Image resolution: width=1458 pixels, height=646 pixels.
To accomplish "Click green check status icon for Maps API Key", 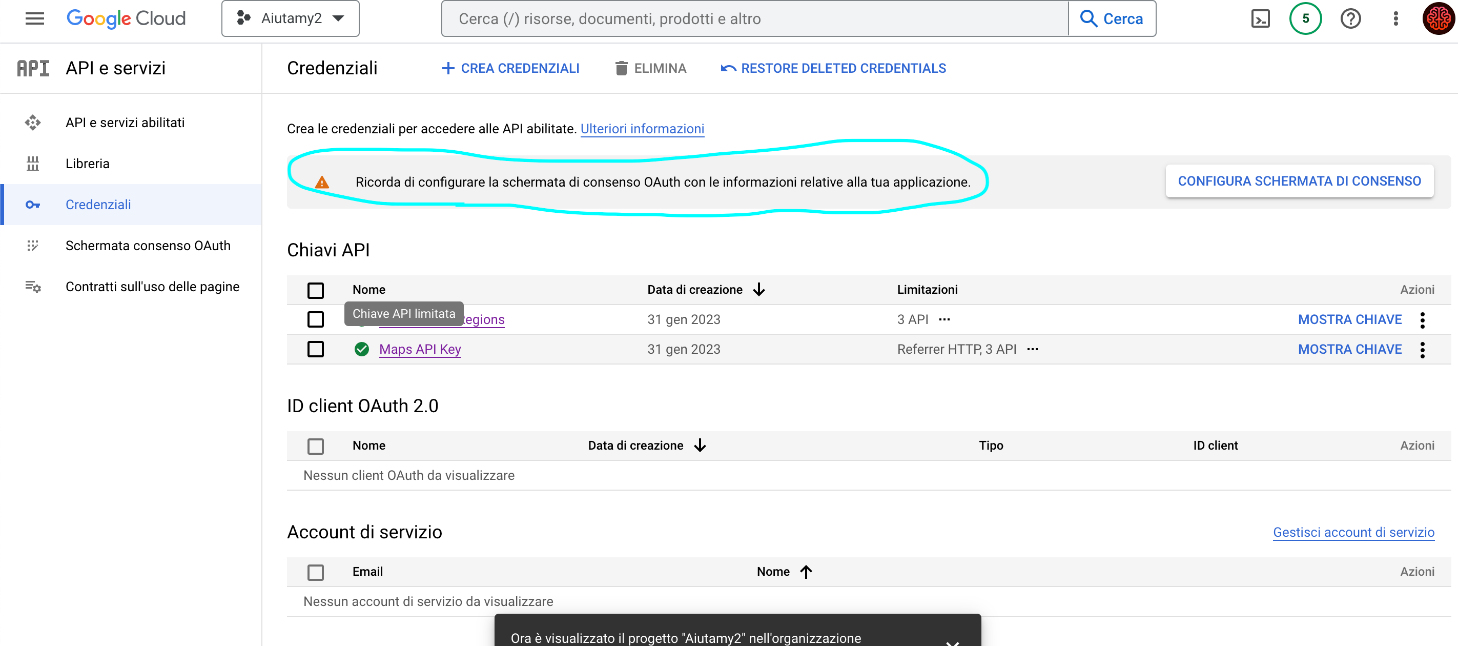I will pos(362,349).
